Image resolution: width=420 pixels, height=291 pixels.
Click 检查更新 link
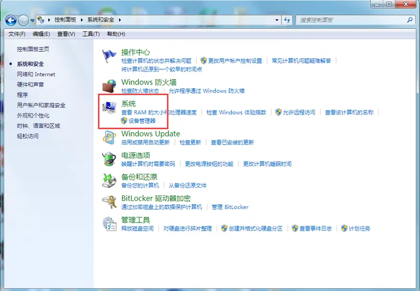tap(190, 142)
